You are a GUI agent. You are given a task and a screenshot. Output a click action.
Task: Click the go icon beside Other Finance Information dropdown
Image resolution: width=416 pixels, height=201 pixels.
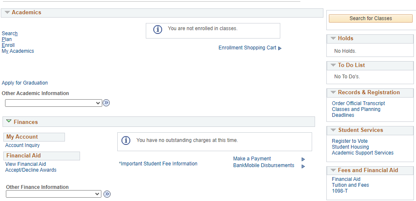tap(107, 194)
